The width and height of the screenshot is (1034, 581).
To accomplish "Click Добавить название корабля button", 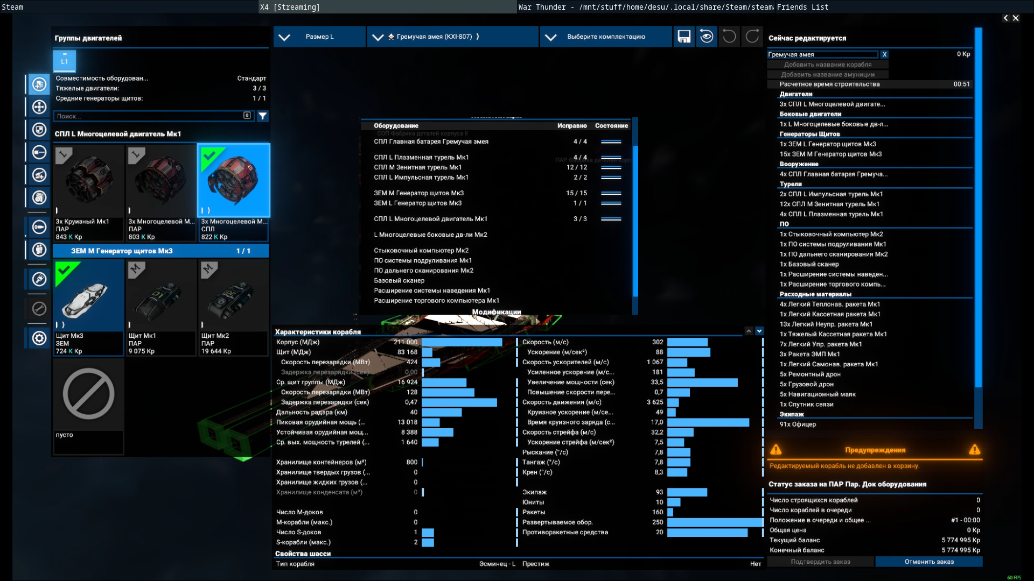I will (827, 65).
